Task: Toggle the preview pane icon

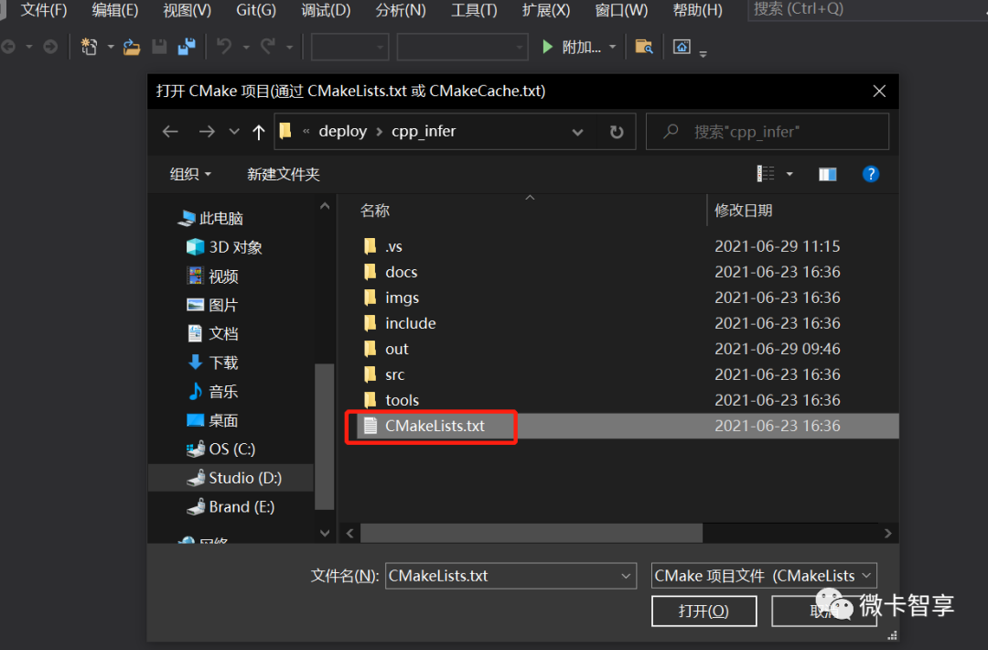Action: pos(827,175)
